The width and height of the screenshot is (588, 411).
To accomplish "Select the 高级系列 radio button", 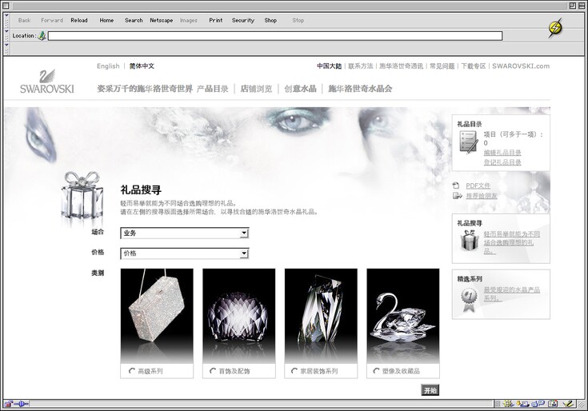I will [x=132, y=371].
